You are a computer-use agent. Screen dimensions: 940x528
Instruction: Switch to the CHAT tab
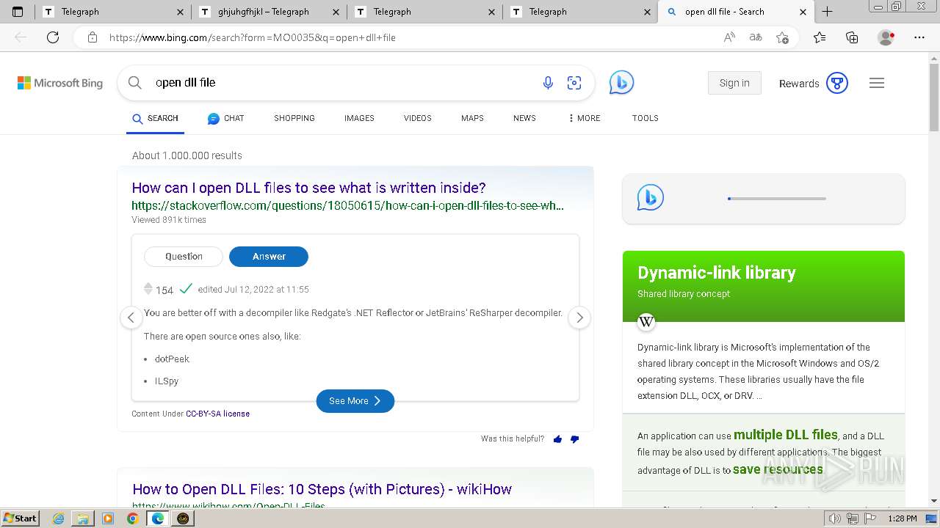click(x=226, y=118)
